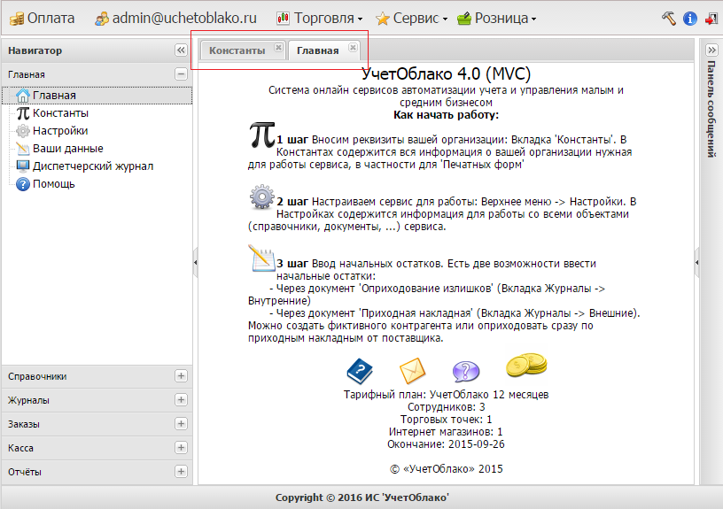Click the green register icon beside Розница
The image size is (723, 509).
click(x=464, y=19)
